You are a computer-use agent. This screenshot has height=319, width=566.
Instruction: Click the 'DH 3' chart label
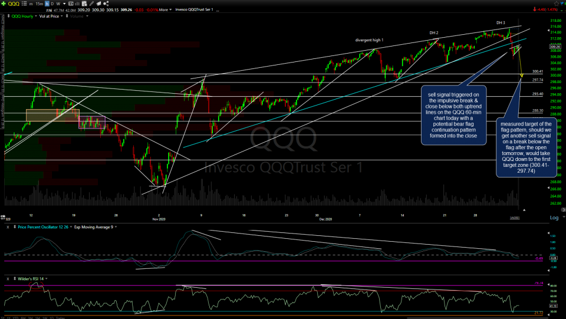[501, 23]
